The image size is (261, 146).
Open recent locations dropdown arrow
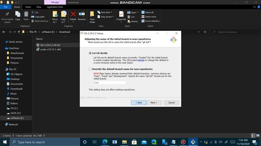click(15, 32)
